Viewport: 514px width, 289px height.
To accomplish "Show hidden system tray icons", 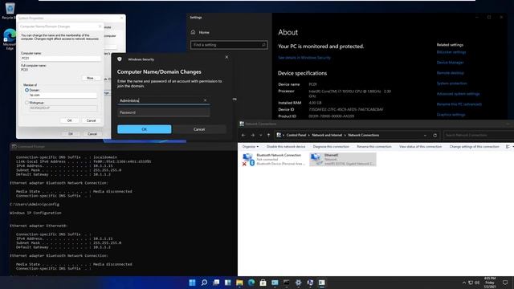I will click(464, 283).
